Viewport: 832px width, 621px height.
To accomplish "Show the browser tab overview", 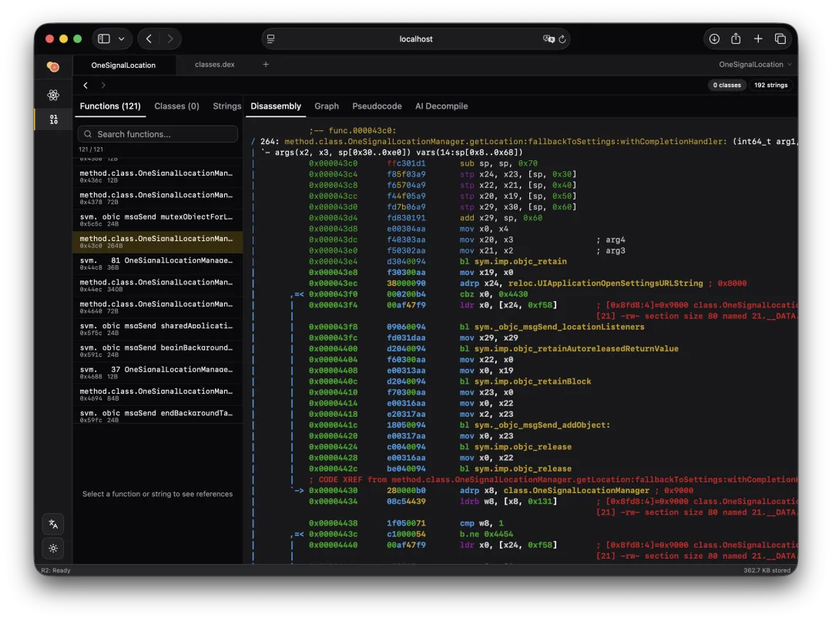I will [780, 39].
